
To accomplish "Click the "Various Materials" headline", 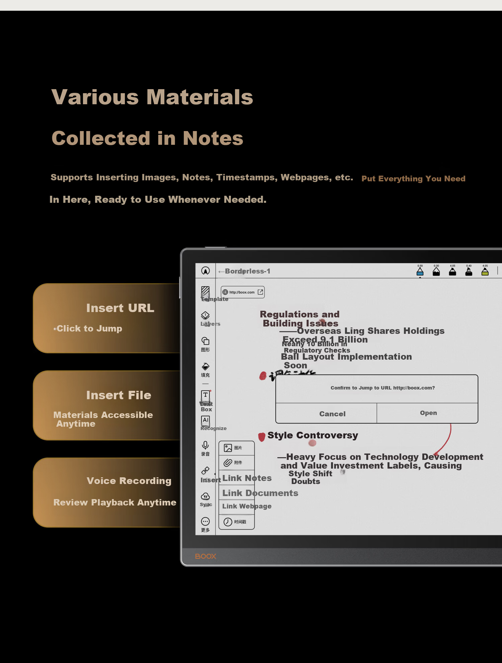I will (x=152, y=97).
